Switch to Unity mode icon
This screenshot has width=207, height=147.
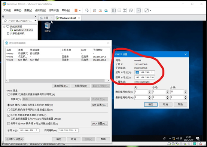tap(131, 10)
